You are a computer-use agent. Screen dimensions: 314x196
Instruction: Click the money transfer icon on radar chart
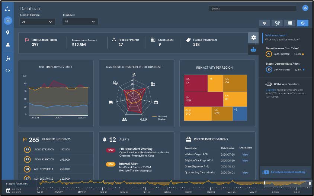(x=143, y=119)
